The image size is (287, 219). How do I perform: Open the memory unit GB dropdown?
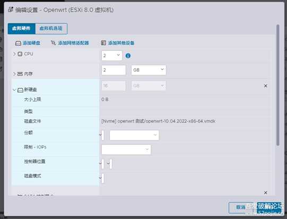click(149, 70)
